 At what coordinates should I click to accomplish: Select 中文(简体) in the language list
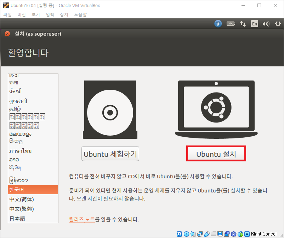coord(33,199)
